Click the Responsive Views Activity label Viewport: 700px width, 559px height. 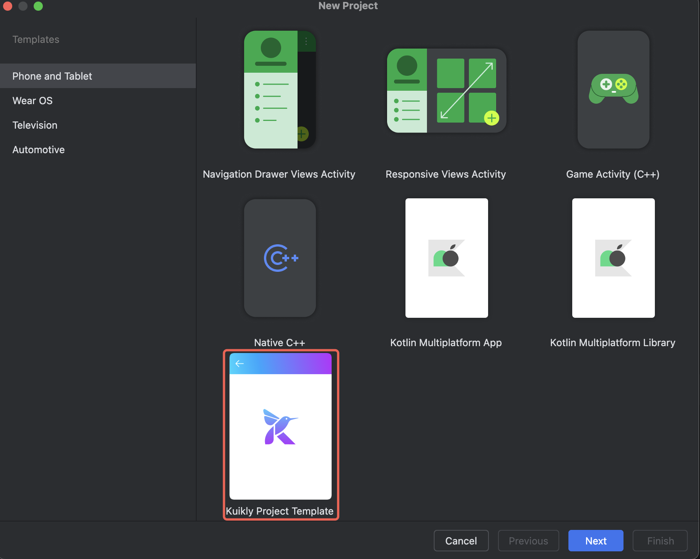tap(446, 174)
